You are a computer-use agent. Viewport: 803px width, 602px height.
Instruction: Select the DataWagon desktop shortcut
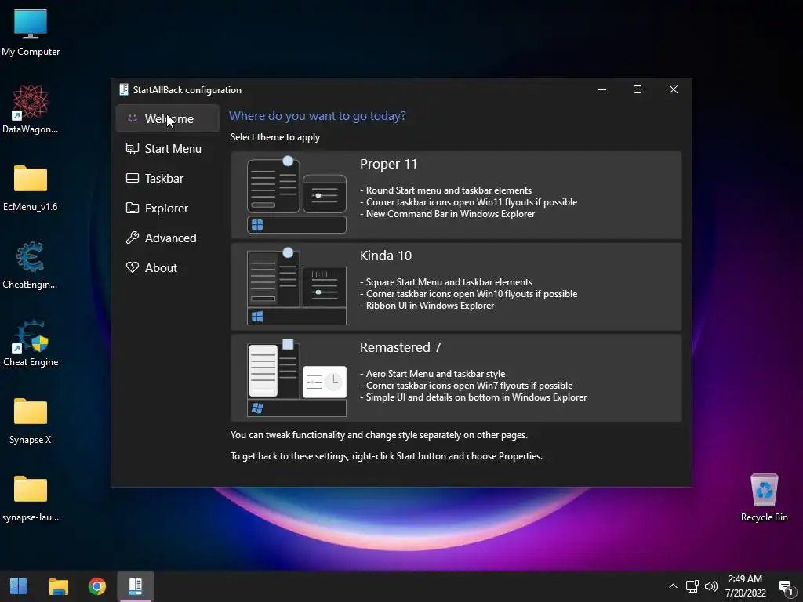click(31, 110)
